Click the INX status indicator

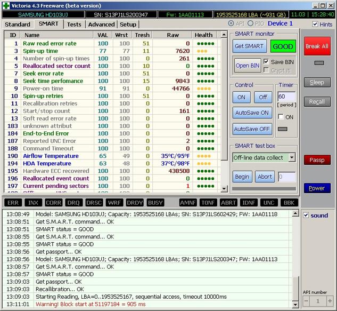(33, 203)
